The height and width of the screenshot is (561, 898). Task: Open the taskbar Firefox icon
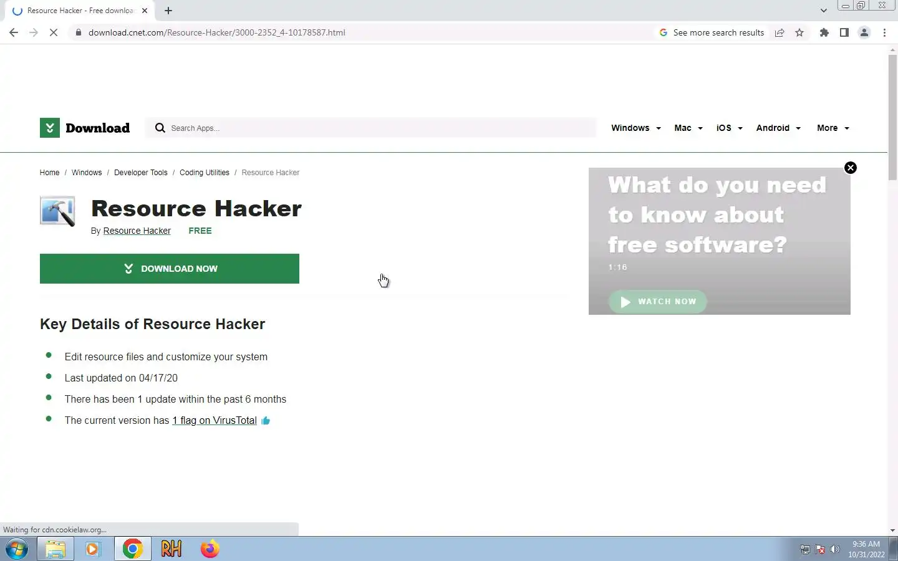pyautogui.click(x=210, y=549)
